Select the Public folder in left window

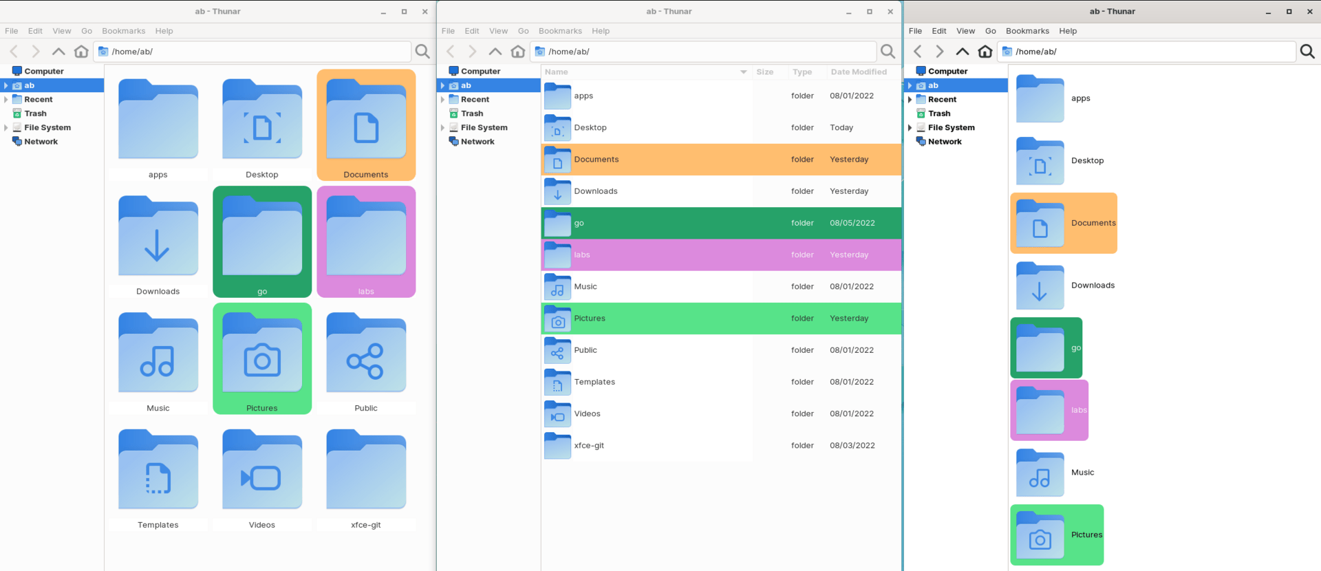click(366, 360)
